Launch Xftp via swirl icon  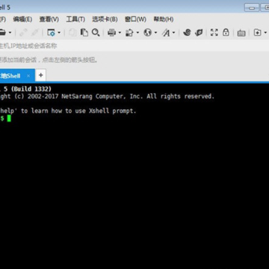click(187, 32)
